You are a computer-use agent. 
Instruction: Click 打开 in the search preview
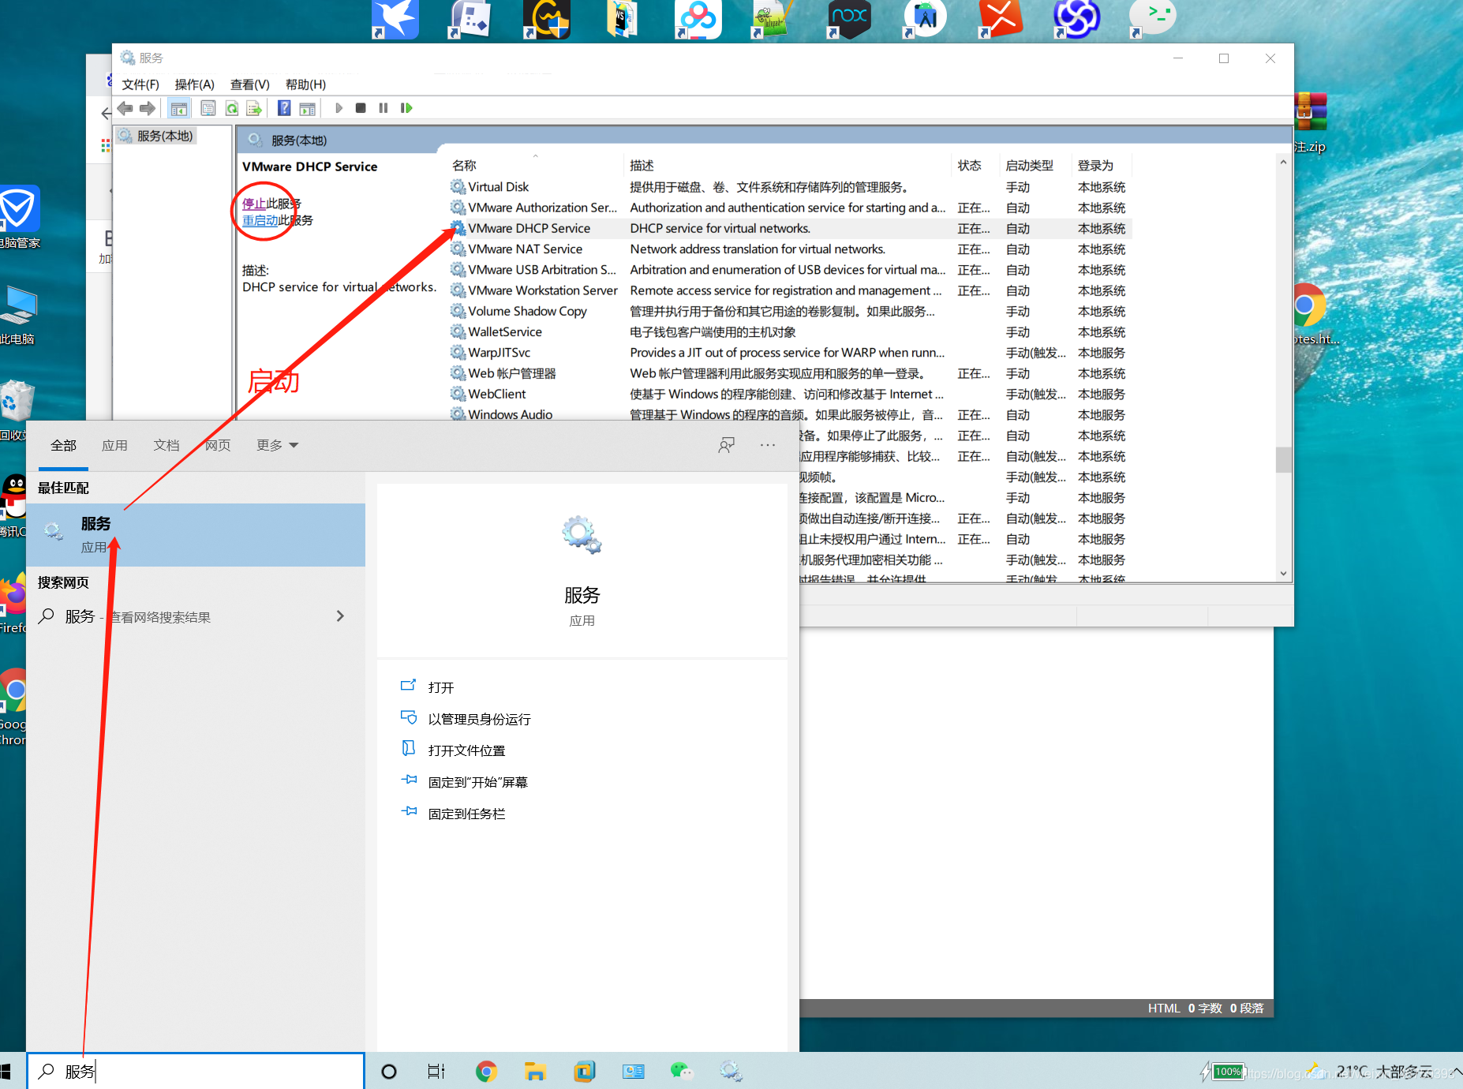440,687
